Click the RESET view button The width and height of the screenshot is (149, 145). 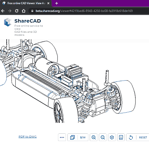(x=143, y=137)
